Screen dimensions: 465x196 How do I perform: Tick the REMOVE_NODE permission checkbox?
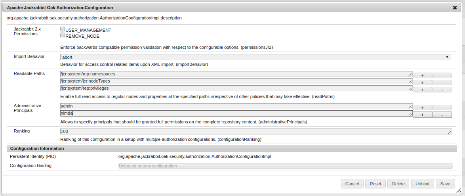pos(63,35)
